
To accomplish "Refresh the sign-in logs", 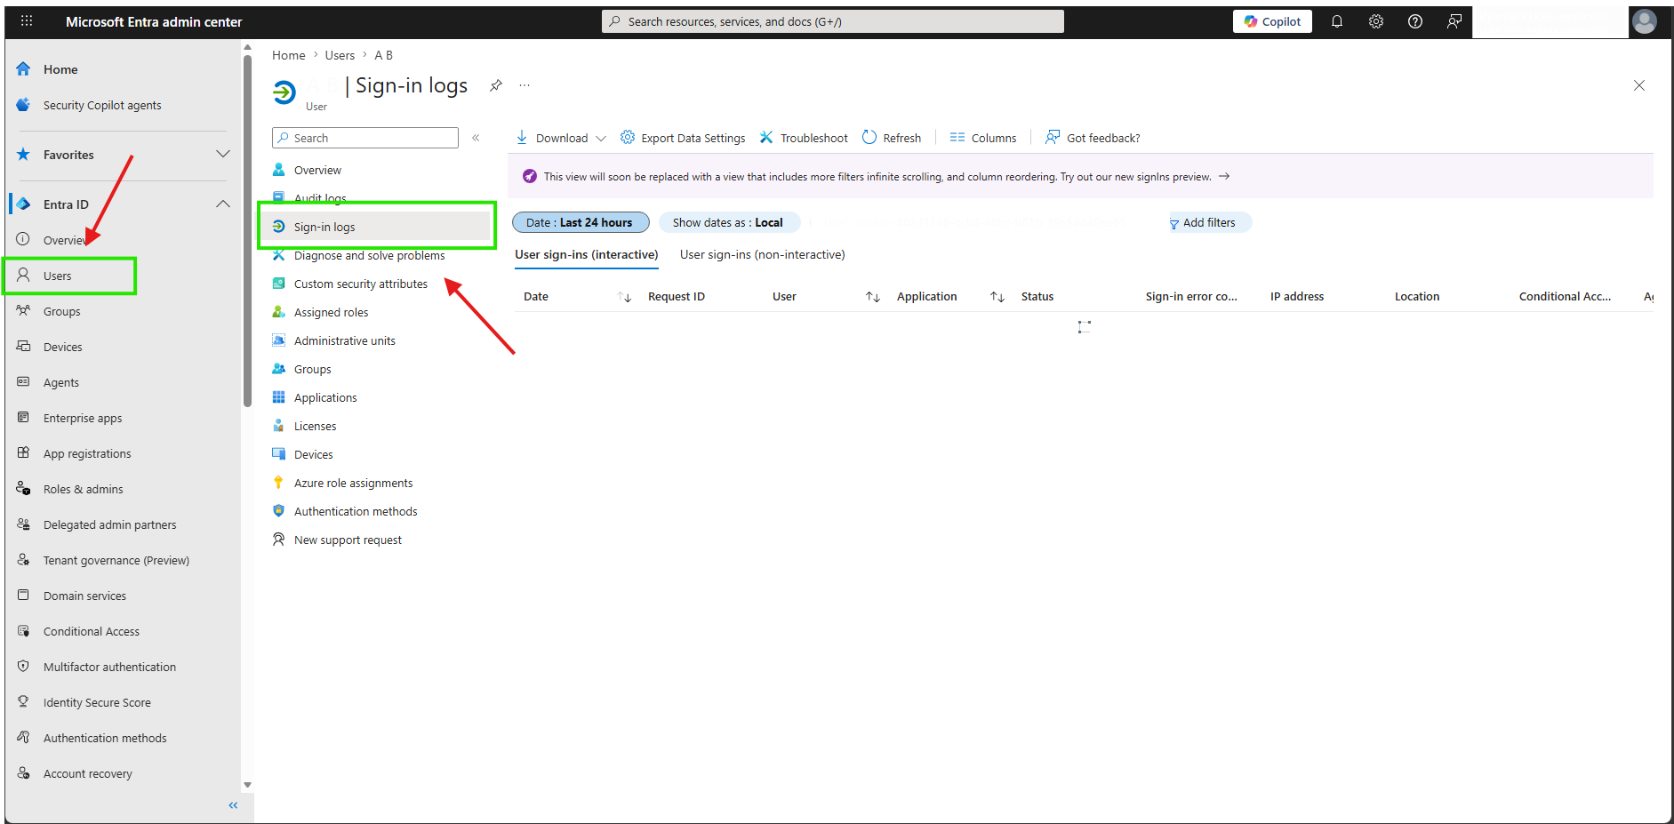I will [x=892, y=138].
